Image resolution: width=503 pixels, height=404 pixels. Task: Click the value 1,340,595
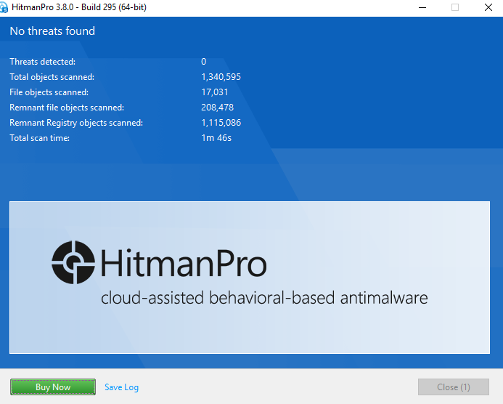click(221, 77)
